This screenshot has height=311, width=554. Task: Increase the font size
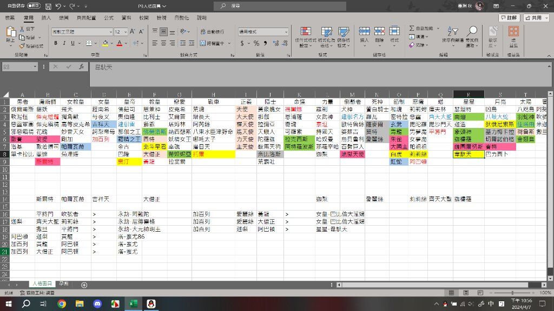[133, 32]
